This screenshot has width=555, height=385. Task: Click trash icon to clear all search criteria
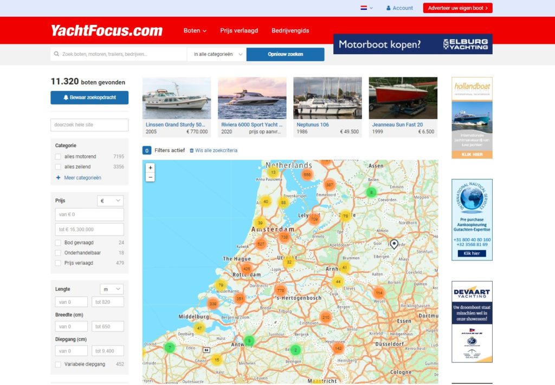click(191, 151)
